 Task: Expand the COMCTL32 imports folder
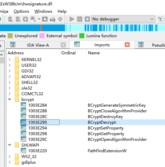tap(10, 94)
